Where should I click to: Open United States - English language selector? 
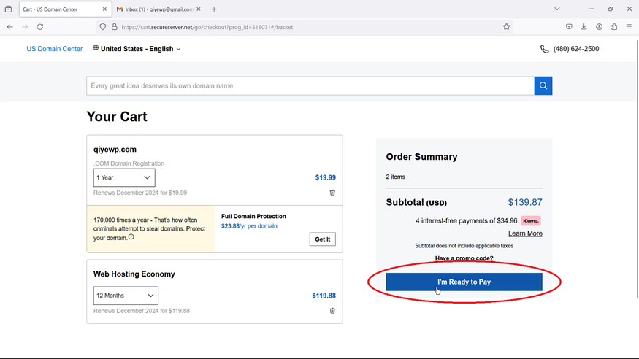[137, 49]
